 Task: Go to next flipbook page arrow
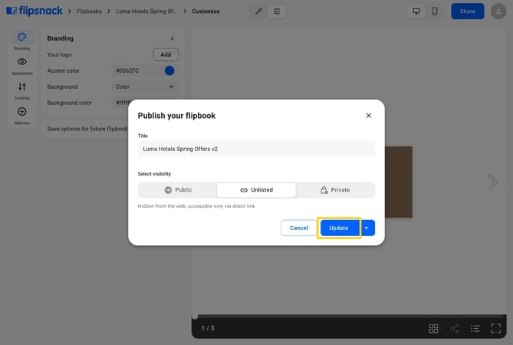pyautogui.click(x=492, y=182)
